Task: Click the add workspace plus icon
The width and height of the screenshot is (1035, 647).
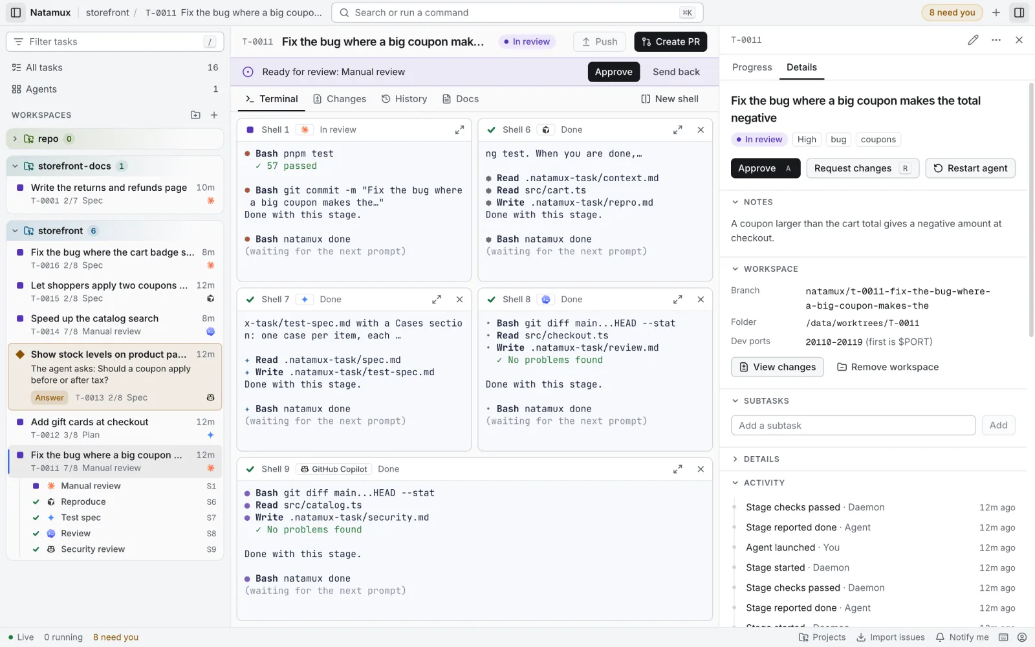Action: pos(214,115)
